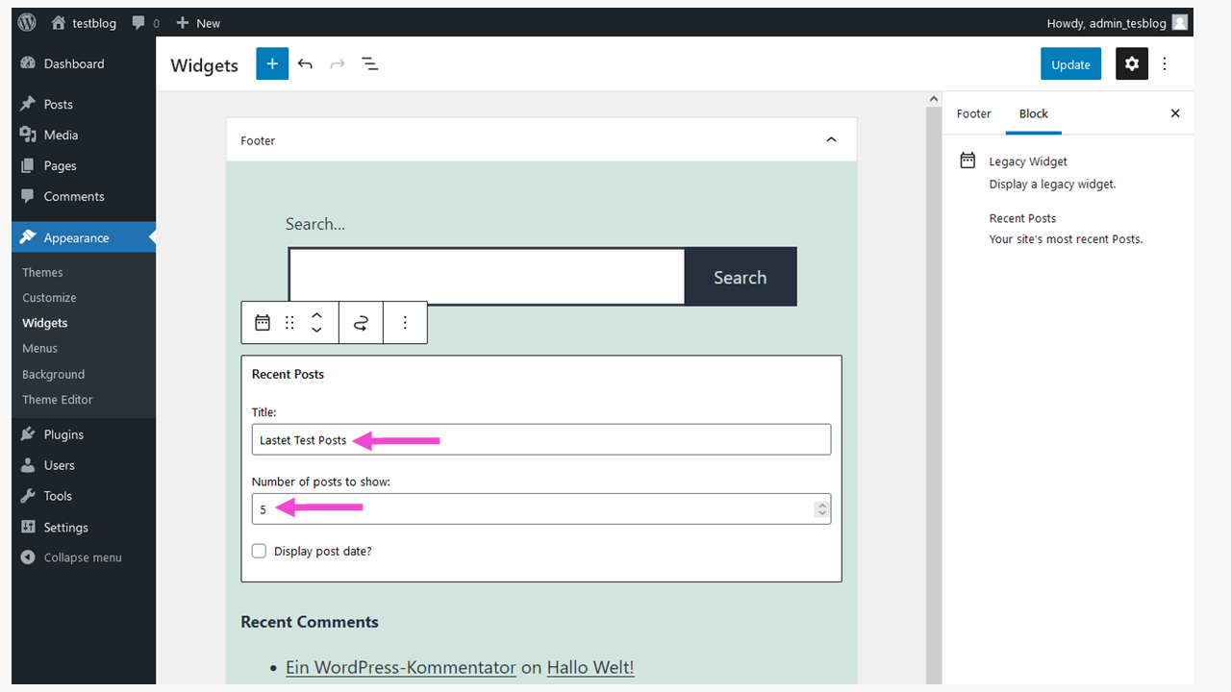Open the WordPress logo menu
The width and height of the screenshot is (1231, 692).
click(27, 22)
